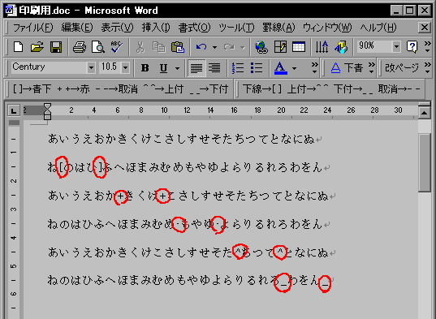
Task: Click the ^^→上付 macro button
Action: point(163,89)
